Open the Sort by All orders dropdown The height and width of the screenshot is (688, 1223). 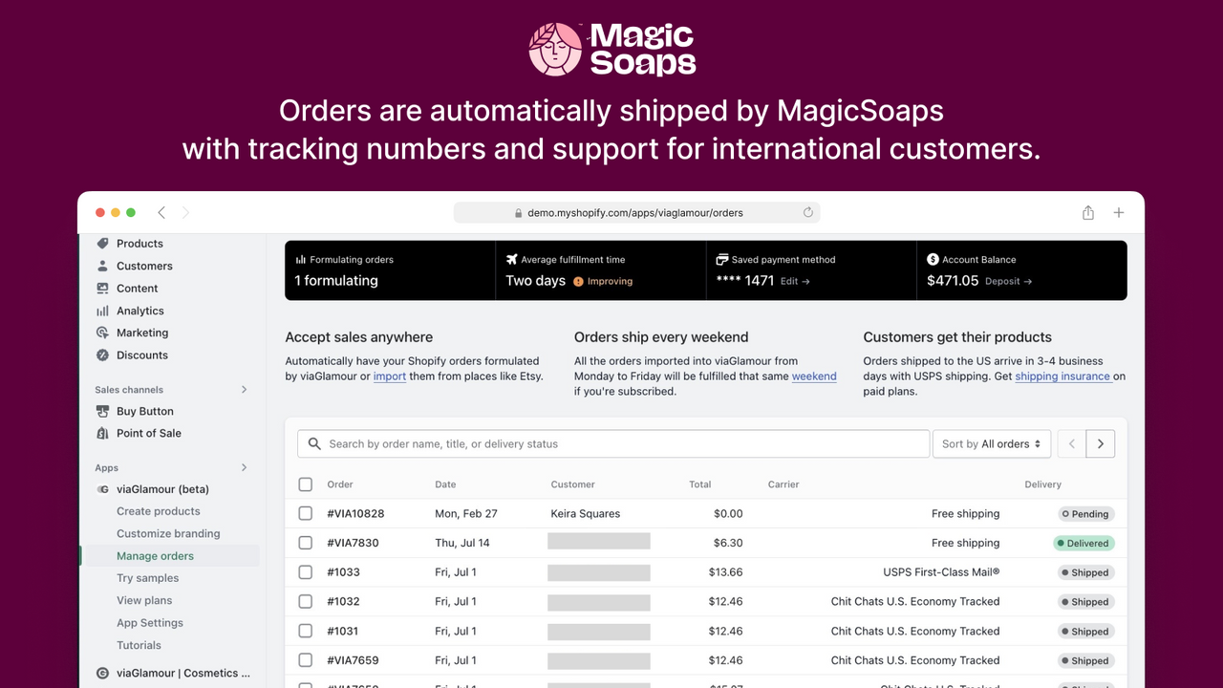[x=991, y=443]
